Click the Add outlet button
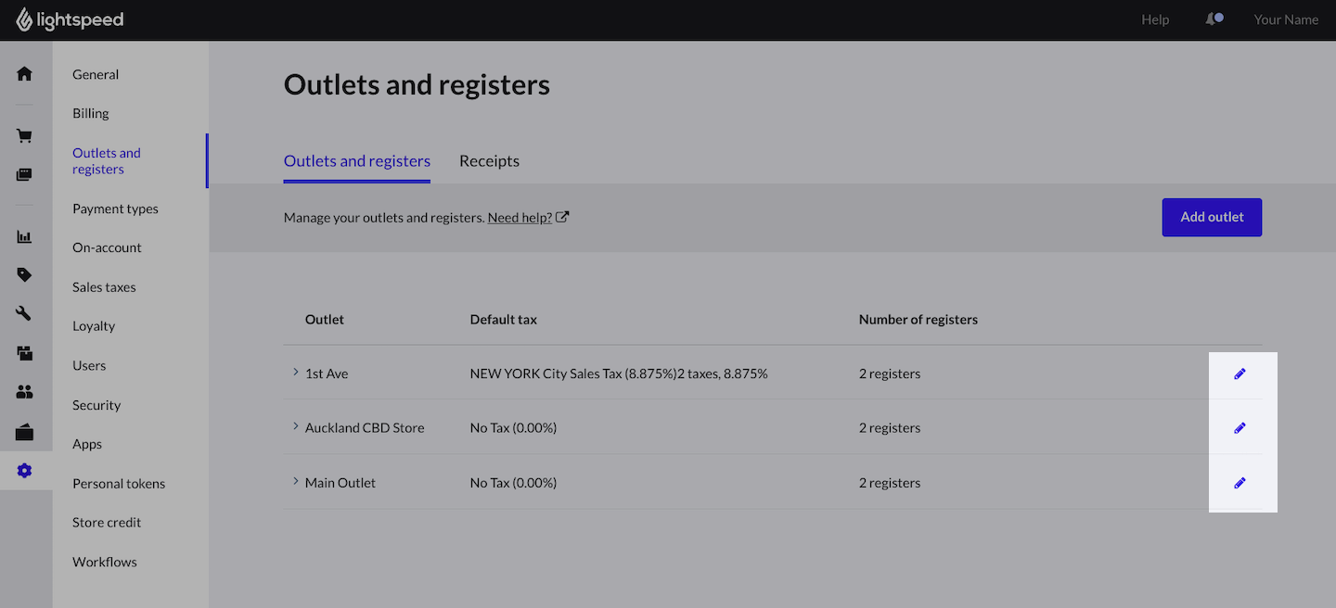The height and width of the screenshot is (608, 1336). click(x=1212, y=217)
